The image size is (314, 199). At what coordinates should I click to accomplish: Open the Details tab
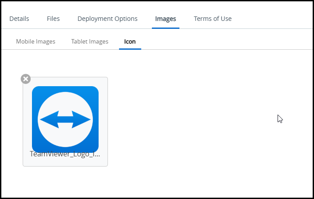[19, 19]
